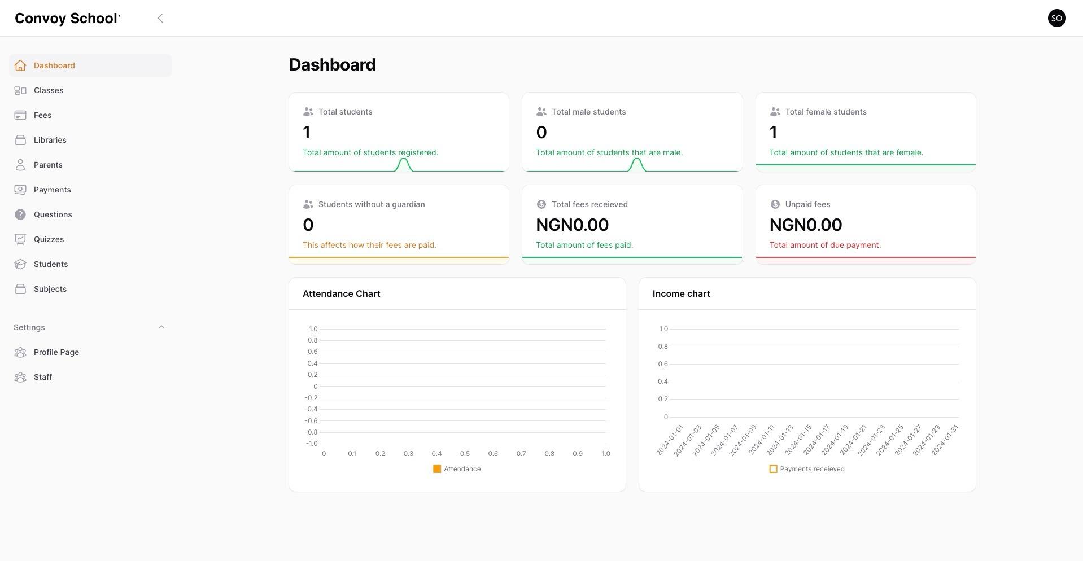Click the users icon on Total male students card
The image size is (1083, 561).
(541, 112)
